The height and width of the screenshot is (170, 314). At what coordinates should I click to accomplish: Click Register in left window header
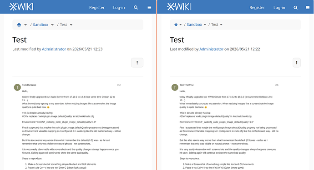[97, 8]
